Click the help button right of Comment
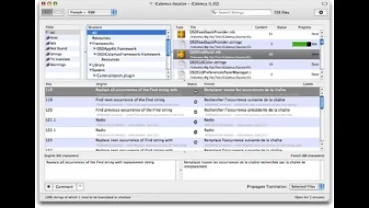369x208 pixels. 80,187
